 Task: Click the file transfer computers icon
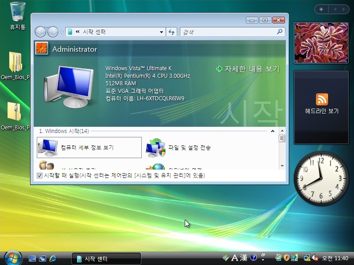coord(156,148)
